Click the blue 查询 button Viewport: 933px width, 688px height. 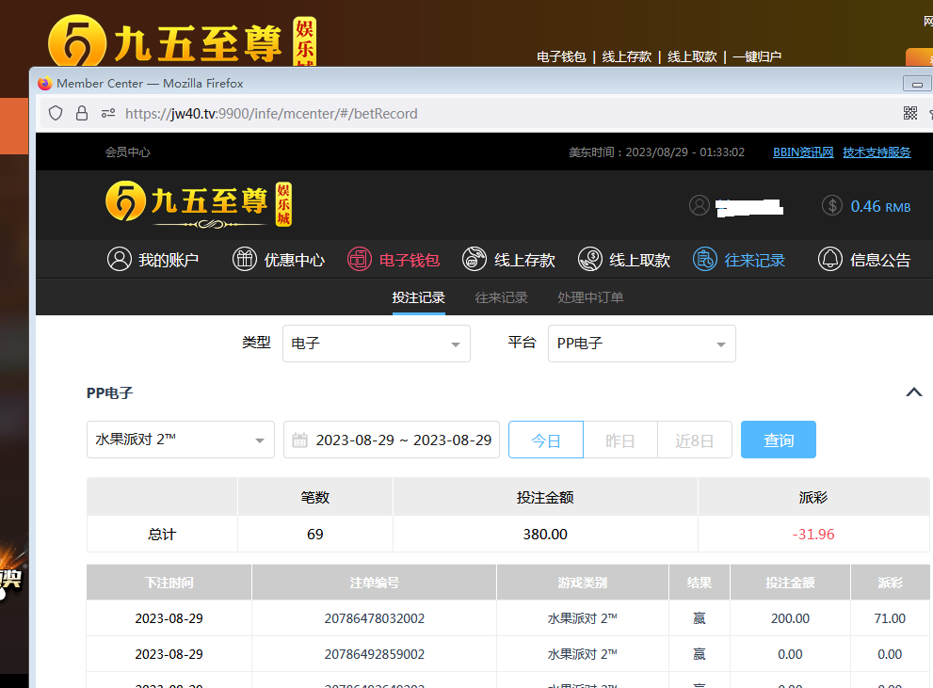[x=778, y=440]
